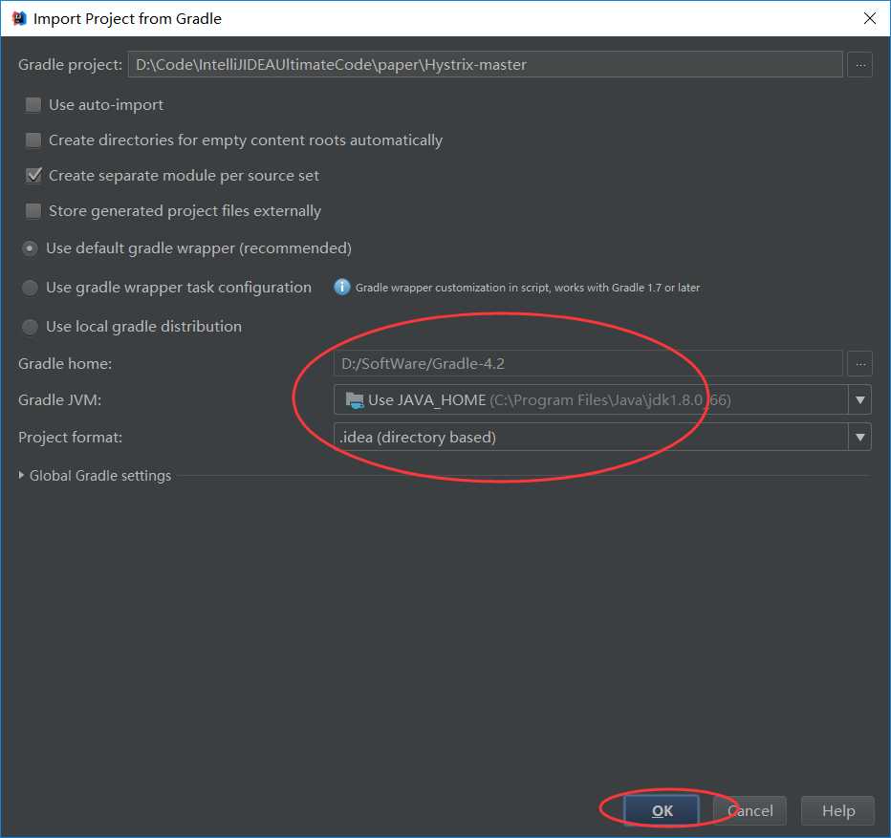Click the Project format label text

[x=71, y=437]
